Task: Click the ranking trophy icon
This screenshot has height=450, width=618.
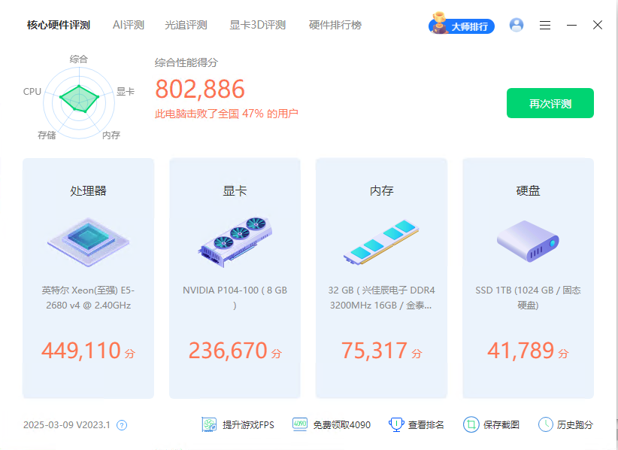Action: [396, 424]
